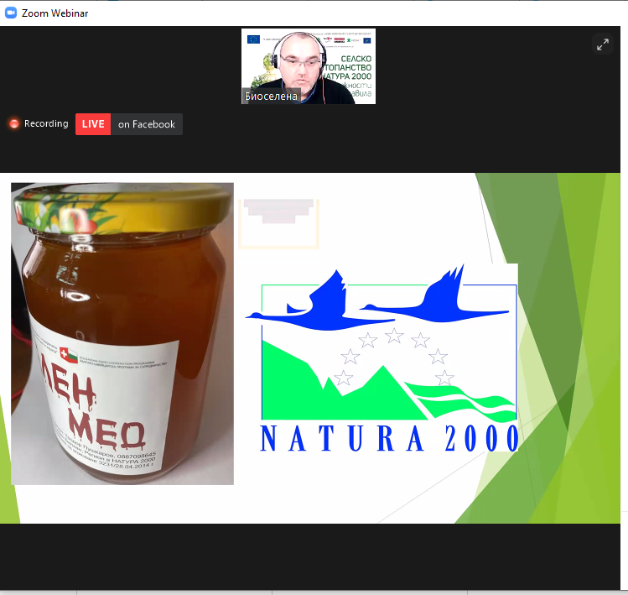Click the Zoom camera logo icon

(11, 13)
